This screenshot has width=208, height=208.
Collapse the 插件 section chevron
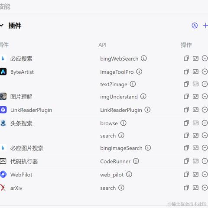(1, 26)
